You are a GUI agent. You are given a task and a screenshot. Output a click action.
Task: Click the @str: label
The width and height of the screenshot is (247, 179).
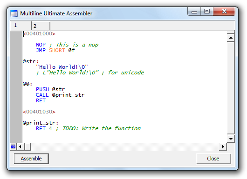tap(31, 61)
